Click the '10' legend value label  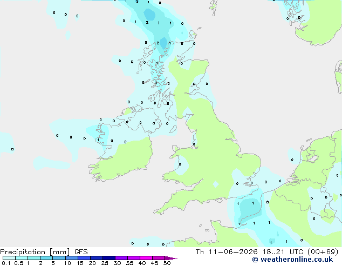[x=67, y=263]
